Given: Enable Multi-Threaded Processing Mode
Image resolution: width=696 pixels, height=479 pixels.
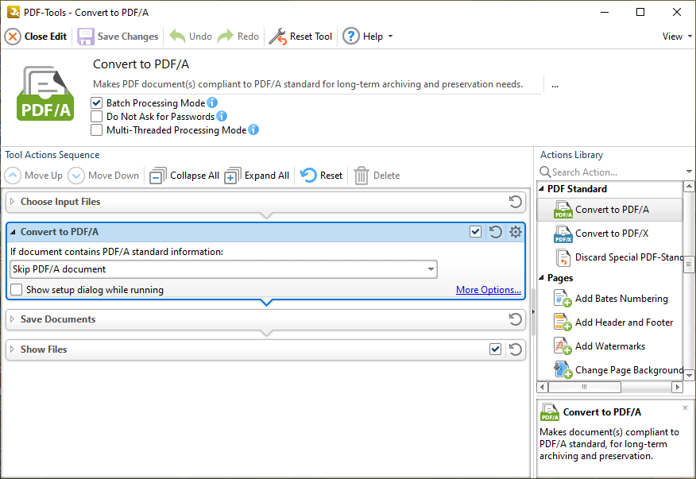Looking at the screenshot, I should pyautogui.click(x=96, y=129).
